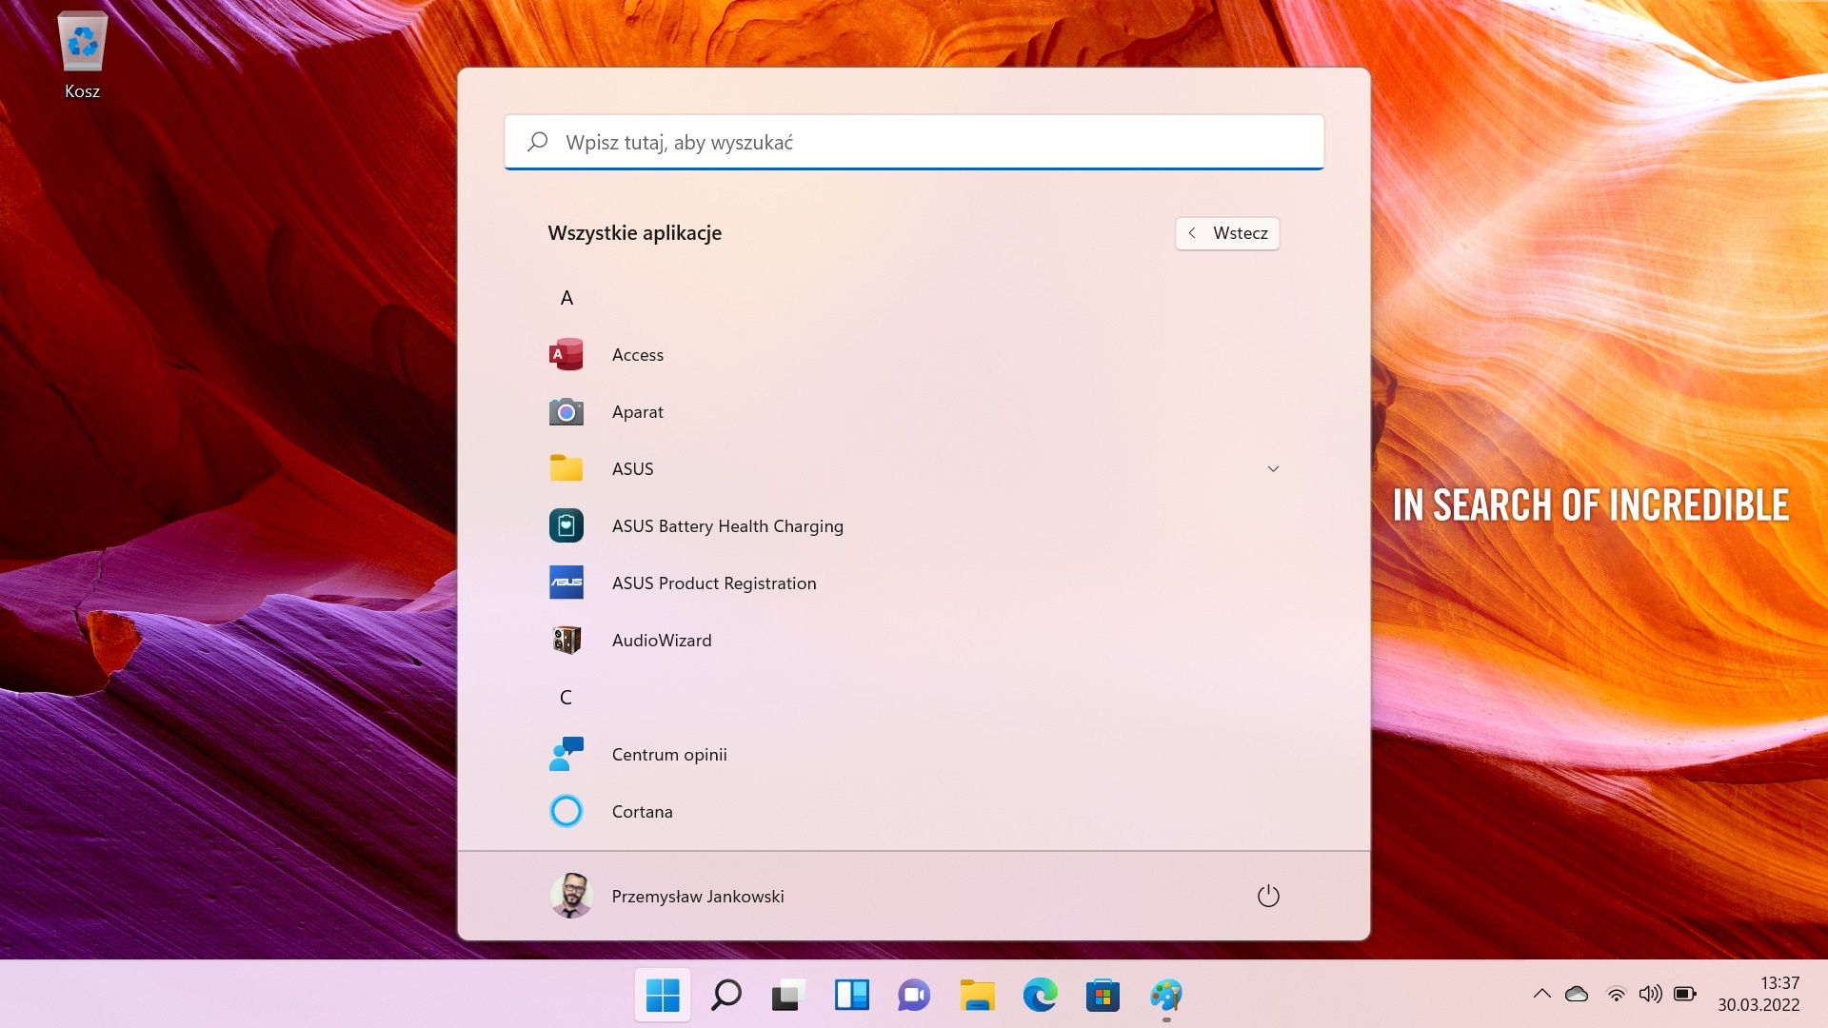
Task: Open Paint app on taskbar
Action: tap(1166, 996)
